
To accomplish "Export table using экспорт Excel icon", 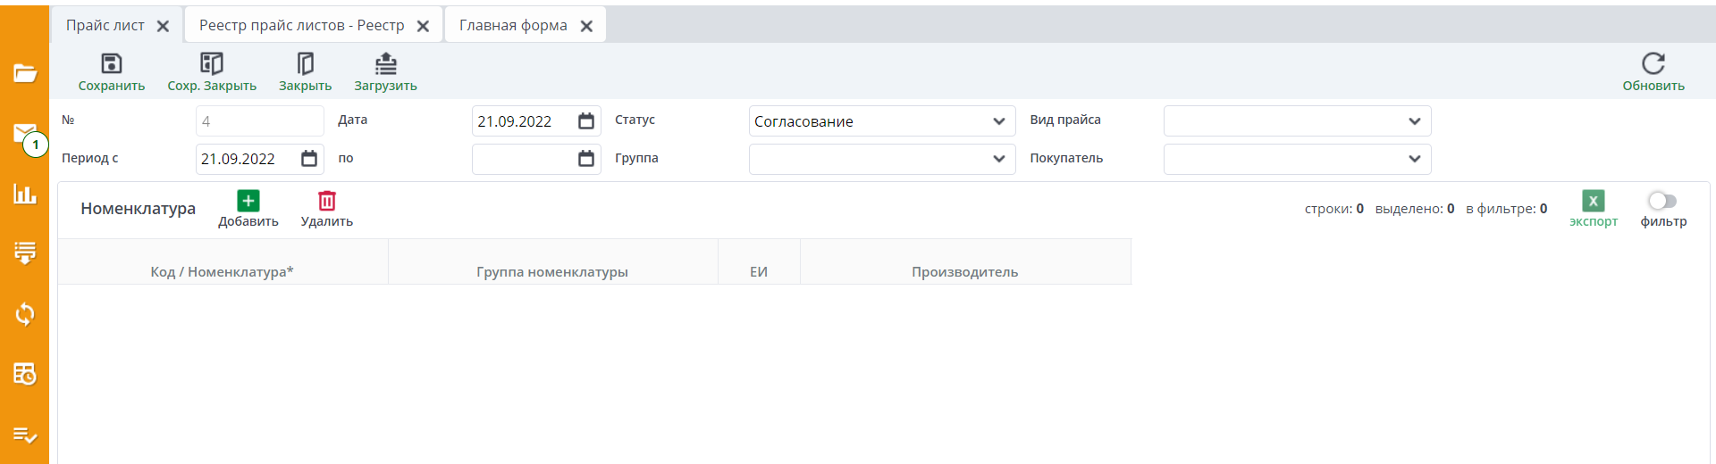I will (x=1593, y=202).
